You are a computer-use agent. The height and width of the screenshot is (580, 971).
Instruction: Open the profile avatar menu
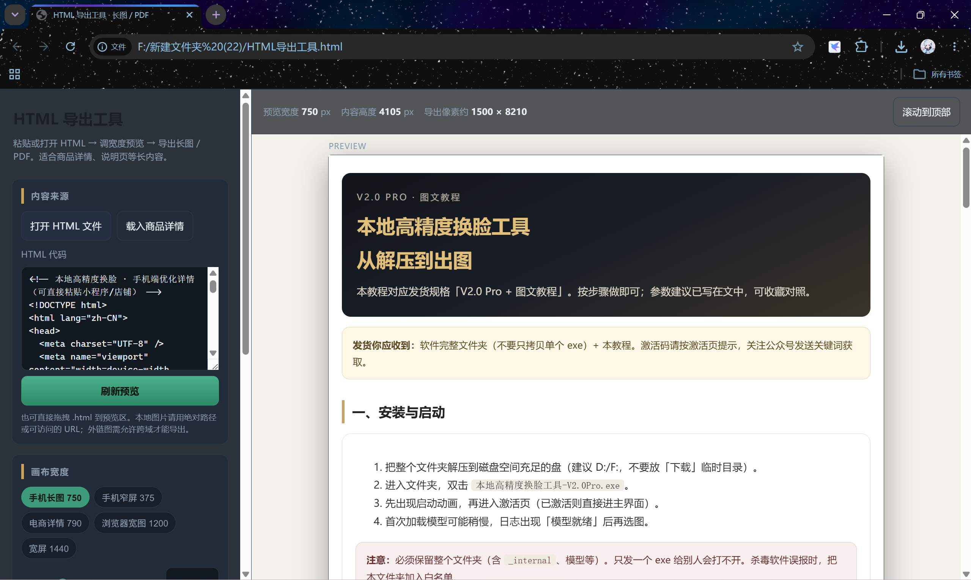click(928, 47)
